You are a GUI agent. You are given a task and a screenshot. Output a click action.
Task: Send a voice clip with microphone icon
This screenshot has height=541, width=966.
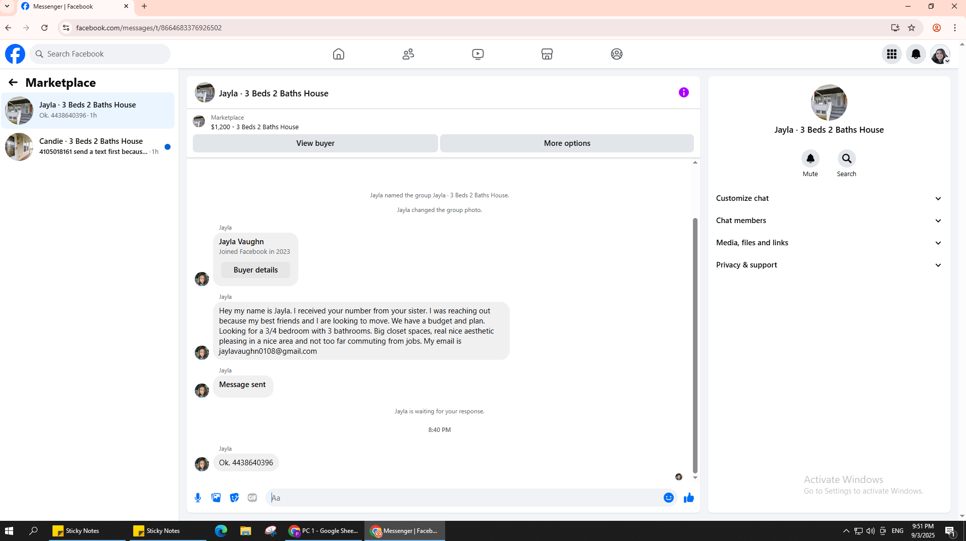(198, 498)
